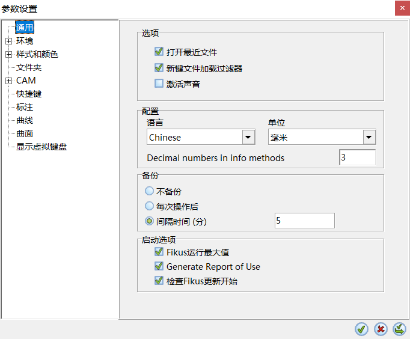This screenshot has height=339, width=410.
Task: Close the 参数设置 dialog window
Action: [x=402, y=8]
